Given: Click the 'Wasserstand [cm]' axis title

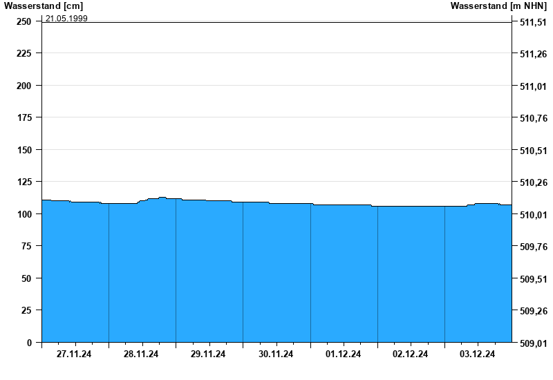Looking at the screenshot, I should pos(43,6).
